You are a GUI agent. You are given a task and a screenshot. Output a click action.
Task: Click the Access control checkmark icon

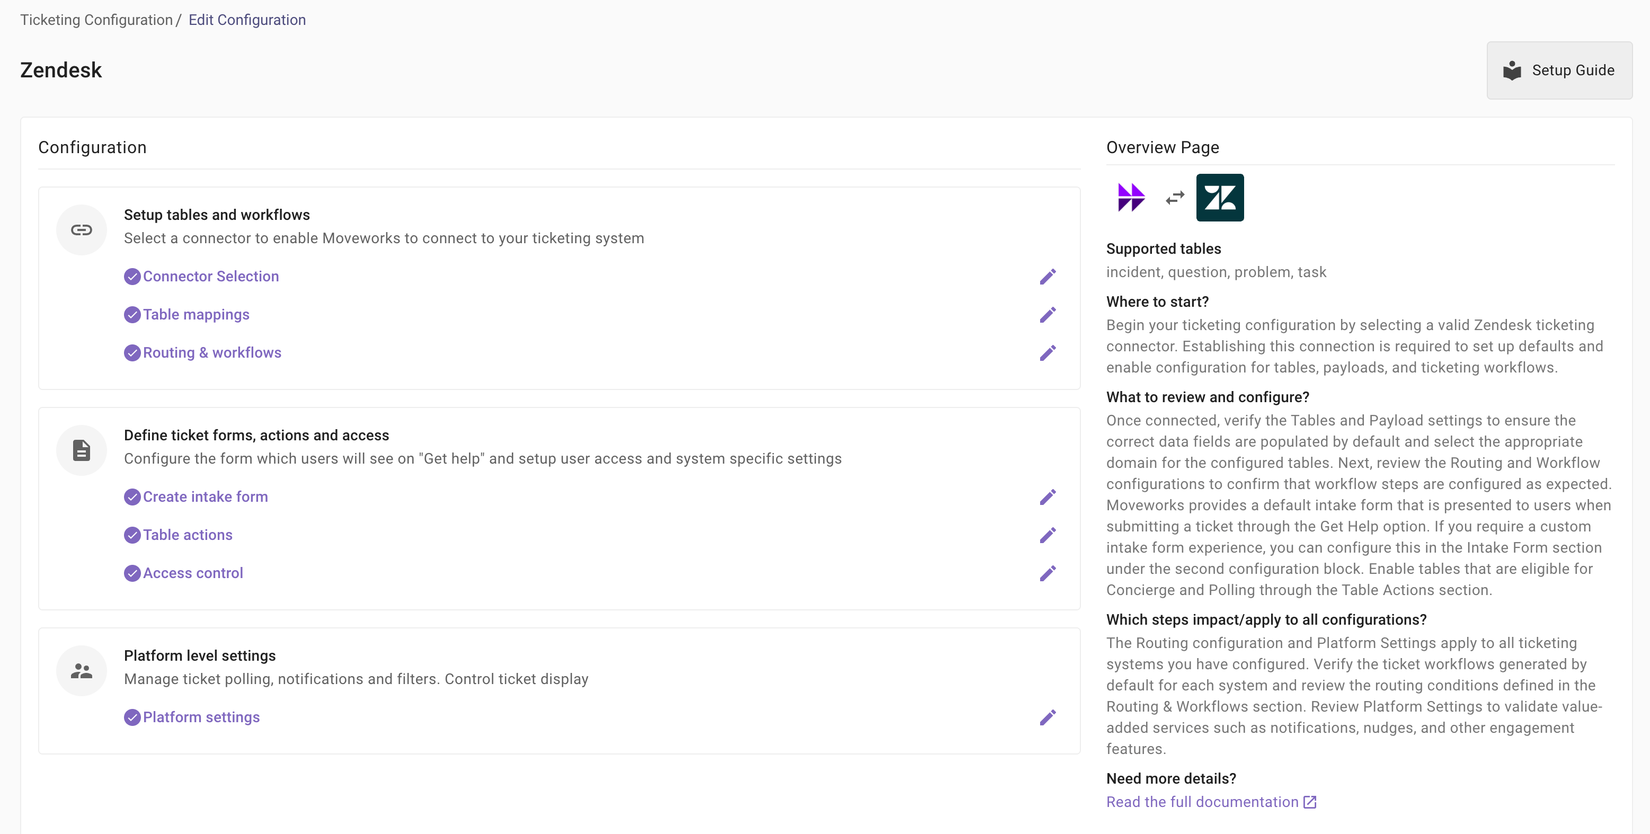coord(132,573)
